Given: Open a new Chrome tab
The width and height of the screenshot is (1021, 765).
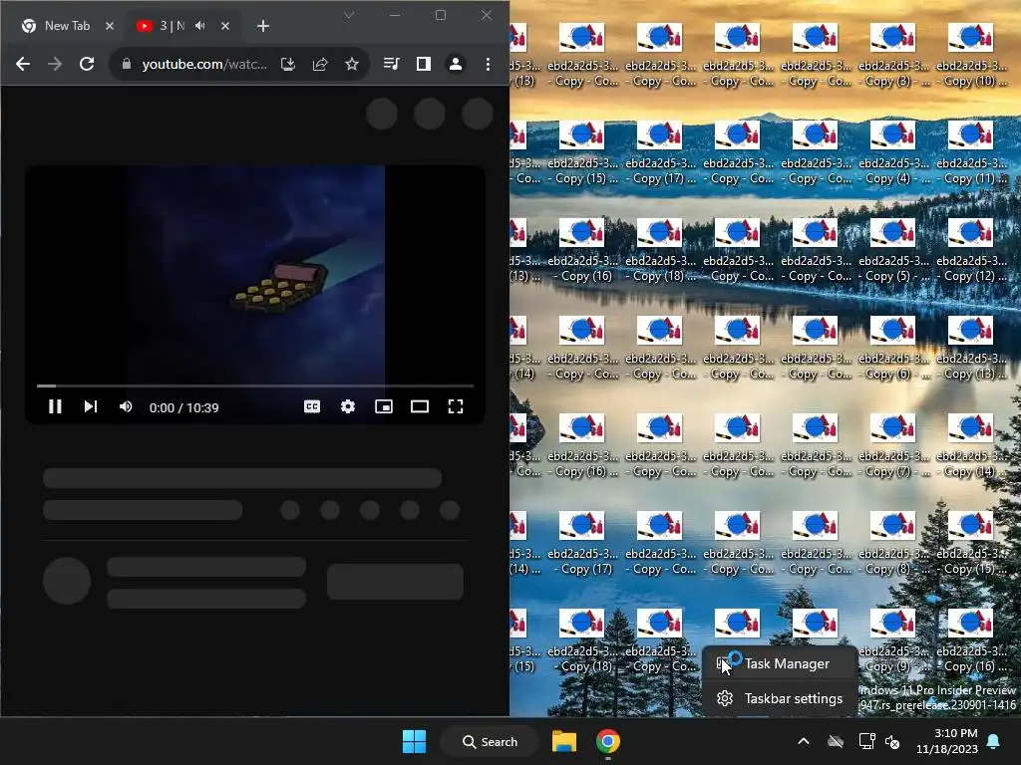Looking at the screenshot, I should tap(263, 26).
